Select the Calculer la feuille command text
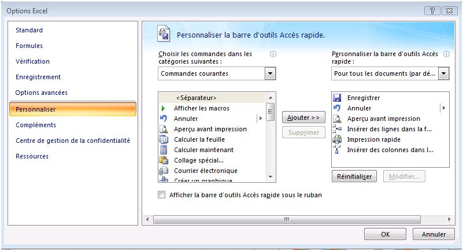The image size is (463, 251). click(199, 139)
